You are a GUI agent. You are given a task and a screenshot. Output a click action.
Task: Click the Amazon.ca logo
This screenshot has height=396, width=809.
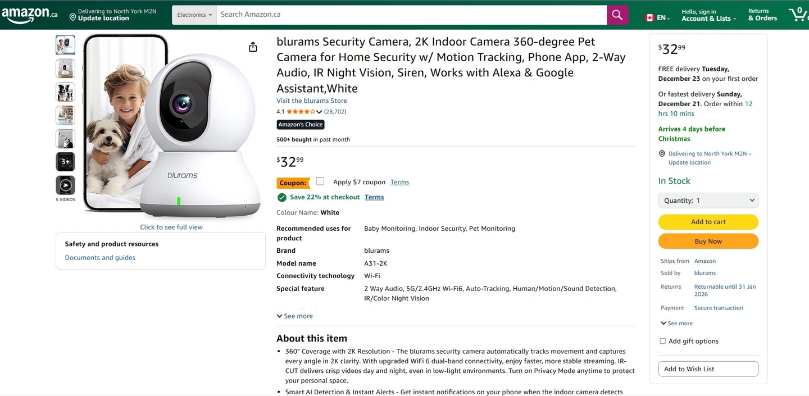click(29, 15)
